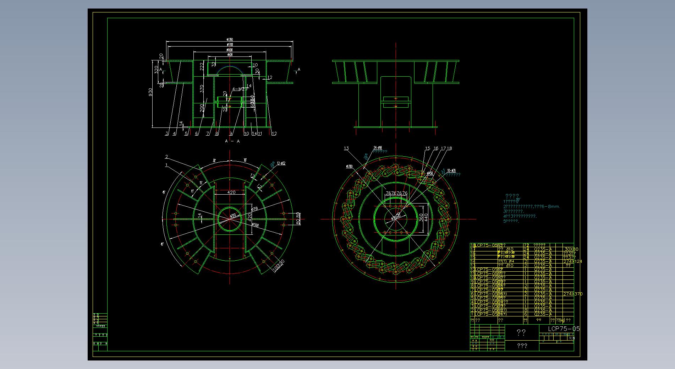Click the 360 vertical dimension

click(x=421, y=217)
